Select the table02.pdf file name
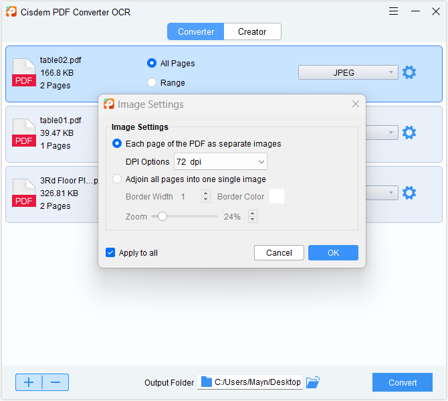448x401 pixels. coord(61,60)
